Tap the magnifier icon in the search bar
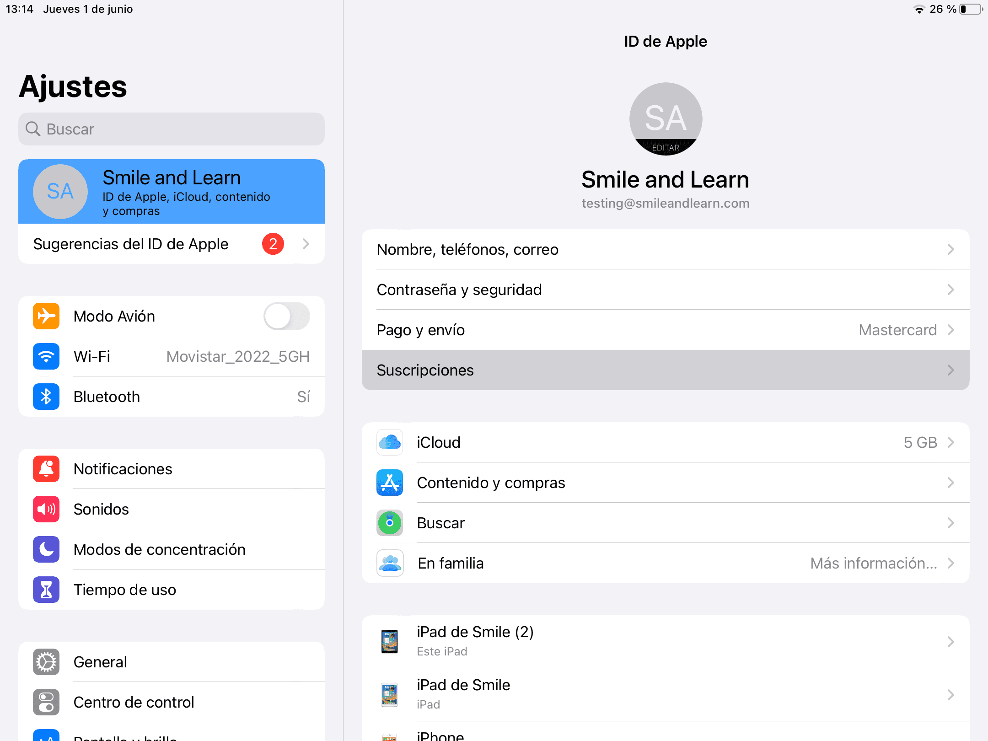The width and height of the screenshot is (988, 741). (33, 129)
